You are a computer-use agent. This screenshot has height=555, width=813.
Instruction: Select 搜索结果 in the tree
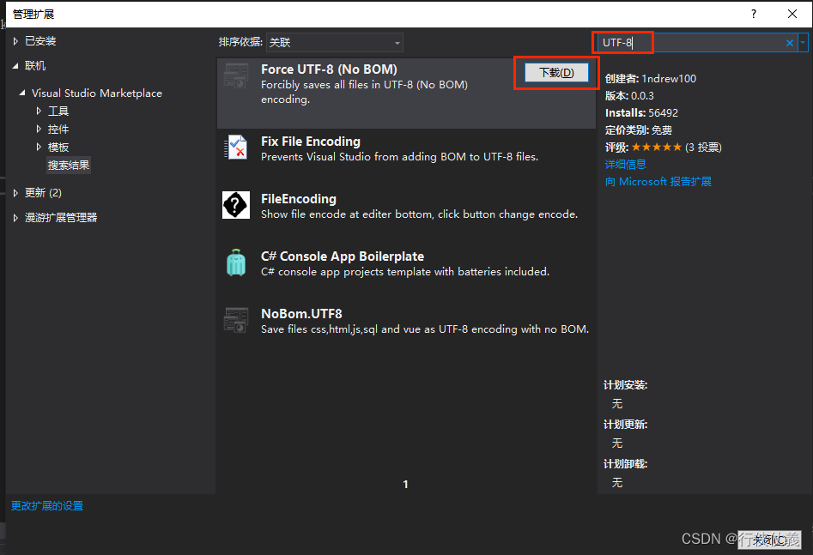point(69,166)
